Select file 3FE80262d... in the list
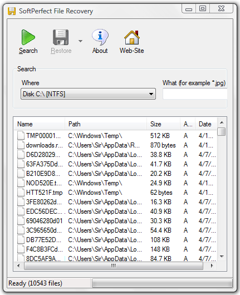 coord(44,202)
